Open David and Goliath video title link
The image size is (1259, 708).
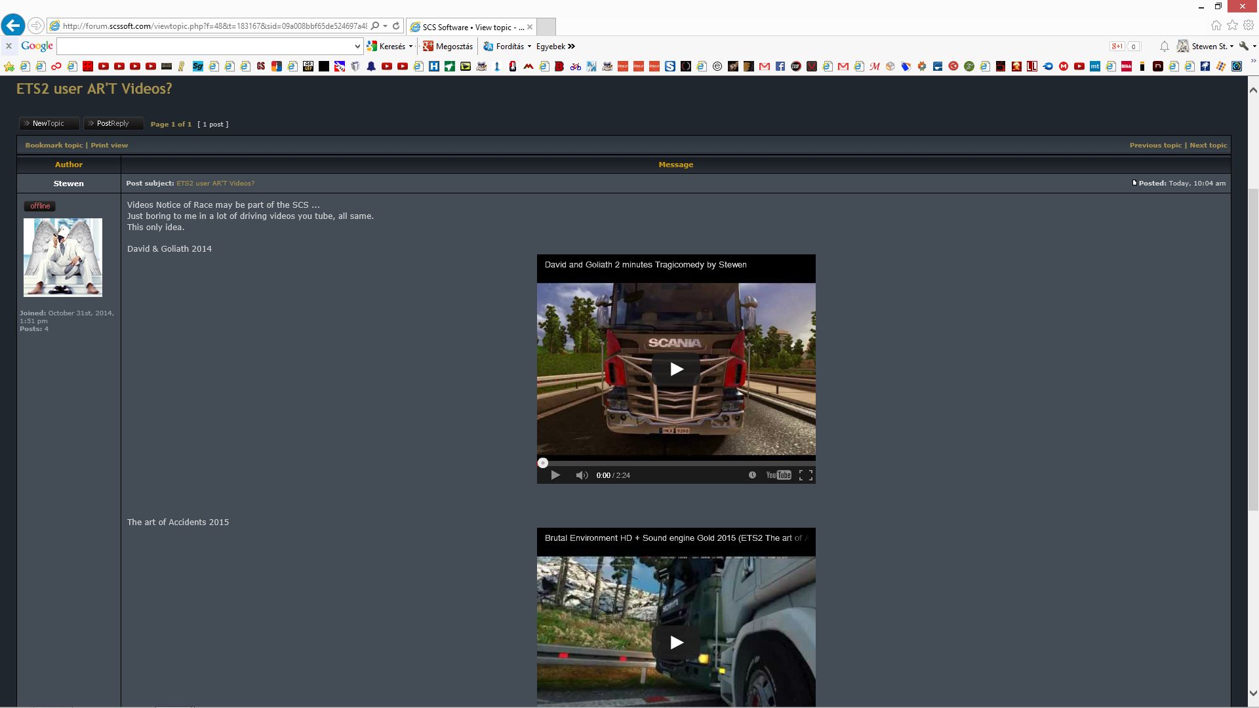(x=645, y=265)
